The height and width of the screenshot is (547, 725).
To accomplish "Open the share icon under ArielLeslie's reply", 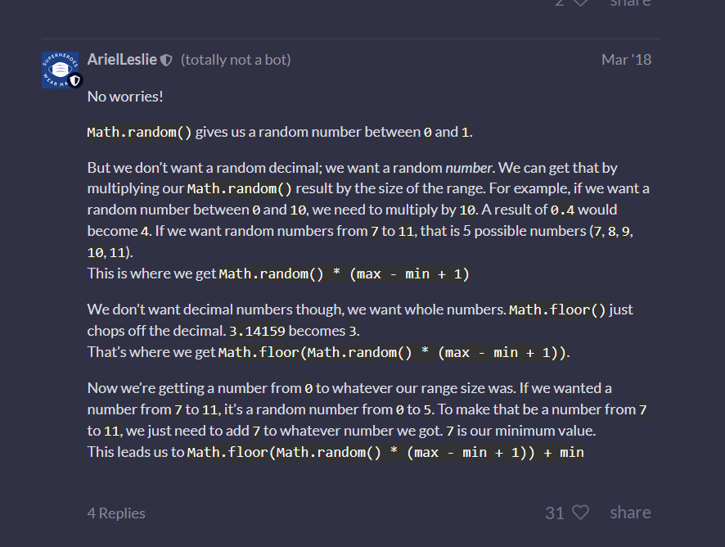I will click(629, 513).
